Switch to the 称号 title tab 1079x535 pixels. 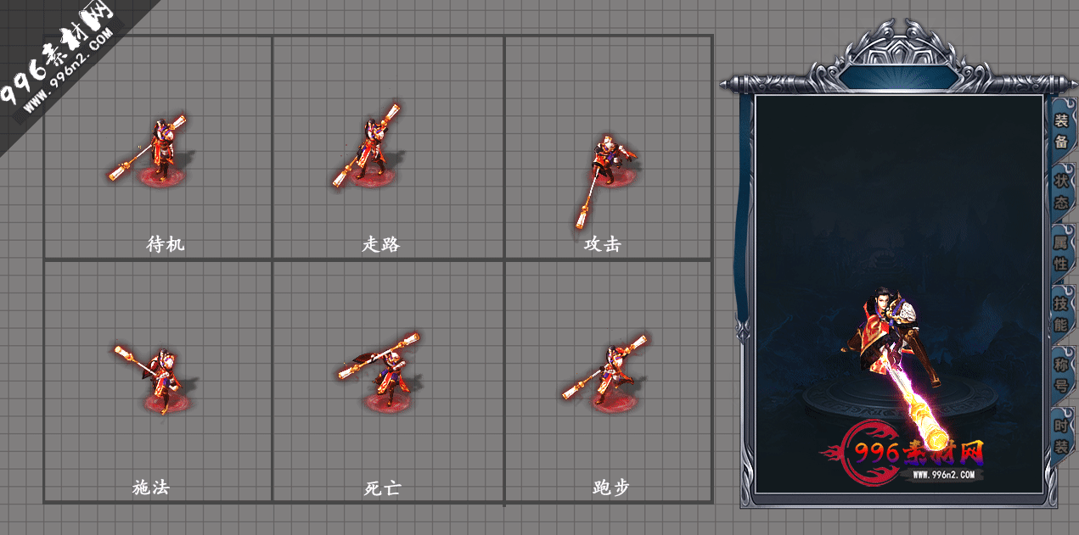click(1061, 375)
